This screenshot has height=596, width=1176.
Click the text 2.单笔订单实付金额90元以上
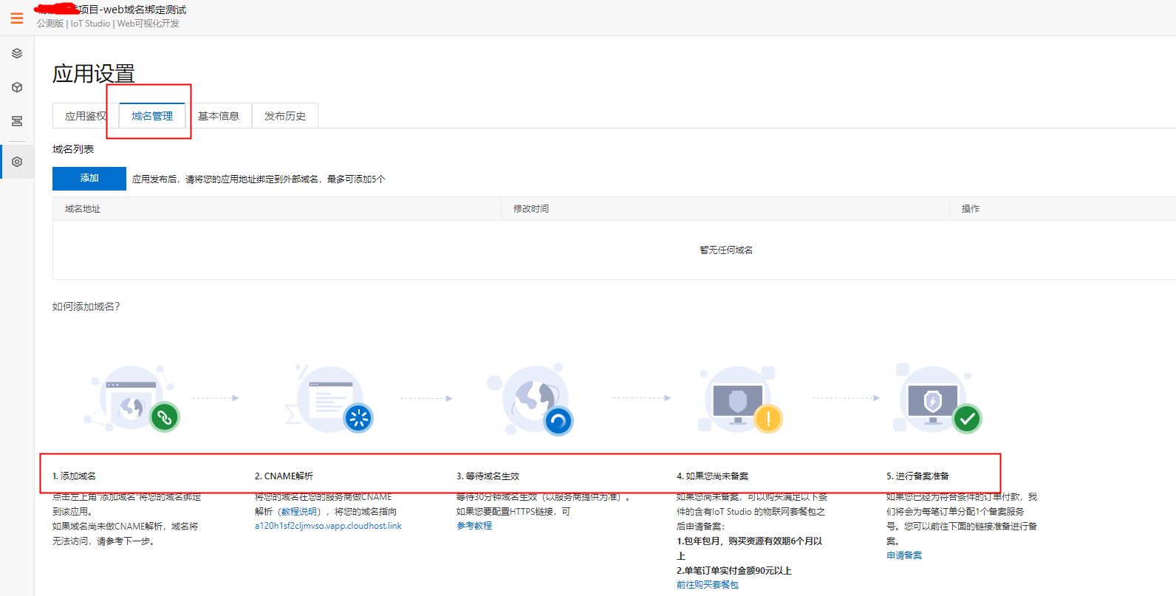pyautogui.click(x=734, y=571)
